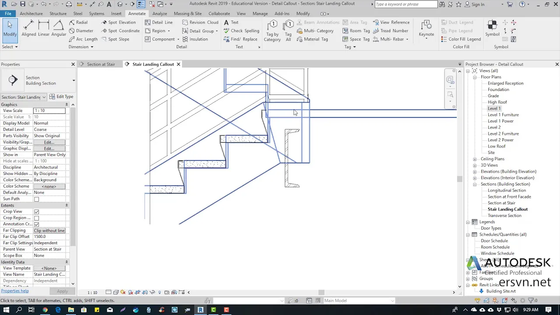The width and height of the screenshot is (560, 315).
Task: Pick the Linear dimension tool
Action: [x=44, y=28]
